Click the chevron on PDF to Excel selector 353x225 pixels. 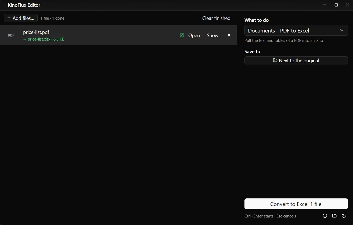click(x=342, y=30)
